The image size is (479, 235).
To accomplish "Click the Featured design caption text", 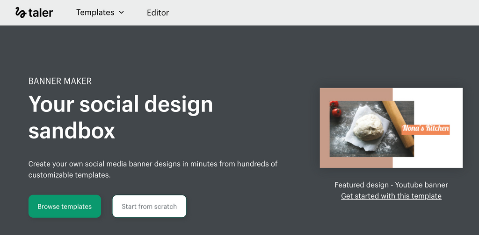I will (391, 185).
